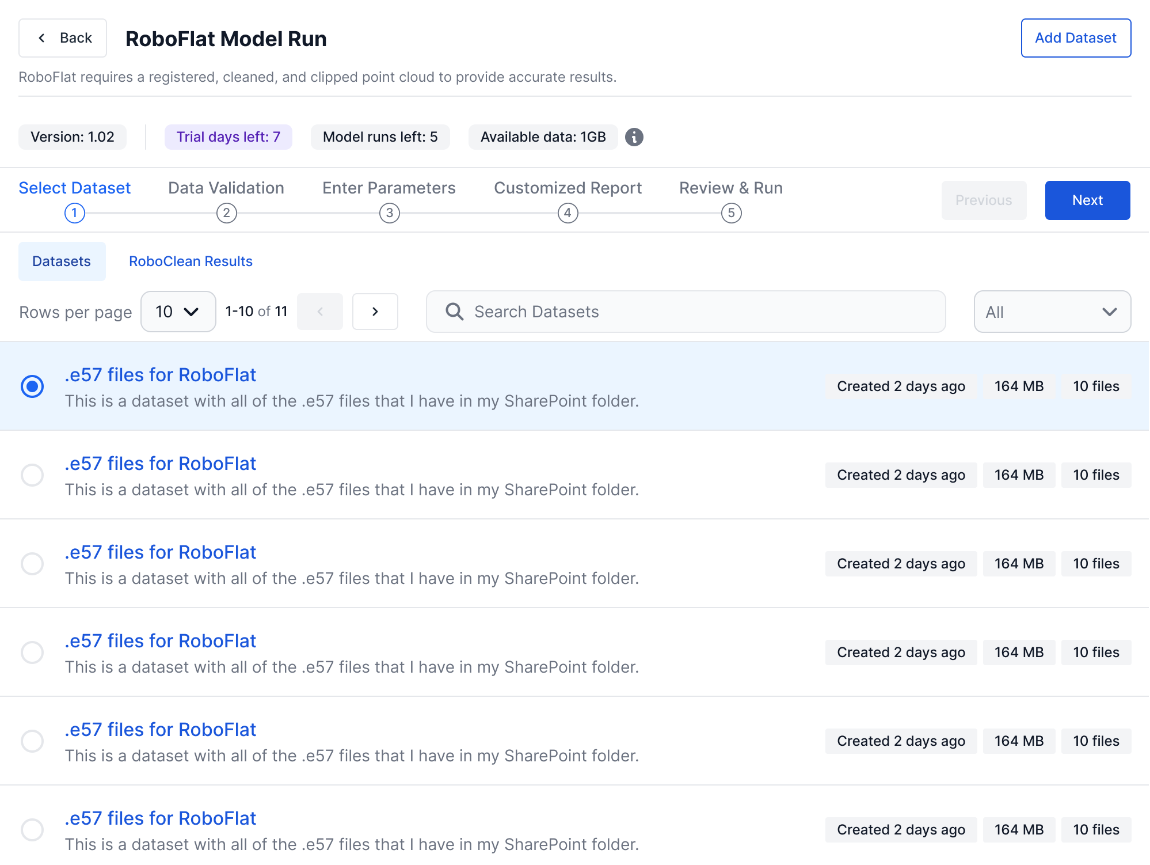
Task: Click the sixth row's 10 files tag
Action: click(1096, 830)
